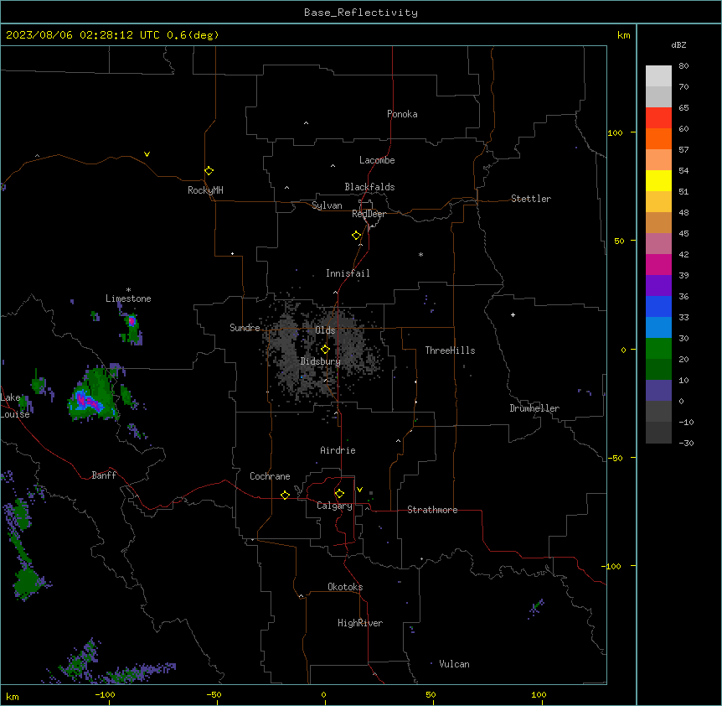The image size is (722, 706).
Task: Click the ThreeHills label
Action: pos(450,350)
